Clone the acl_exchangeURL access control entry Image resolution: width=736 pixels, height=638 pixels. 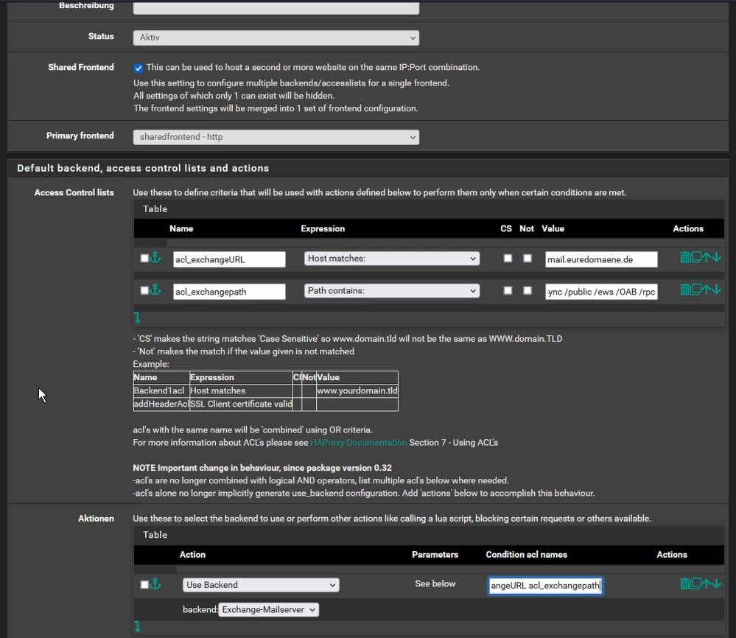coord(695,257)
